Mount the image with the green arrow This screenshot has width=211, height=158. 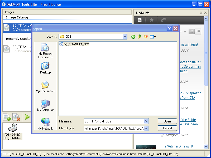[x=27, y=117]
